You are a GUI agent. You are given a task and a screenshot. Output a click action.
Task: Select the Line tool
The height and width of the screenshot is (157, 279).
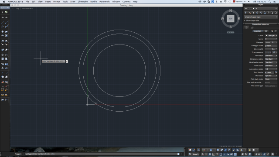(3, 23)
